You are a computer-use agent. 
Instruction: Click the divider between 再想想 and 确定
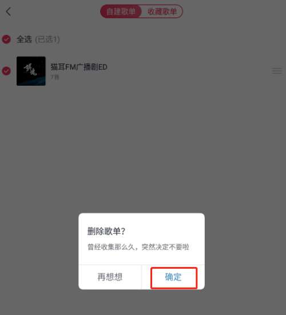coord(141,277)
